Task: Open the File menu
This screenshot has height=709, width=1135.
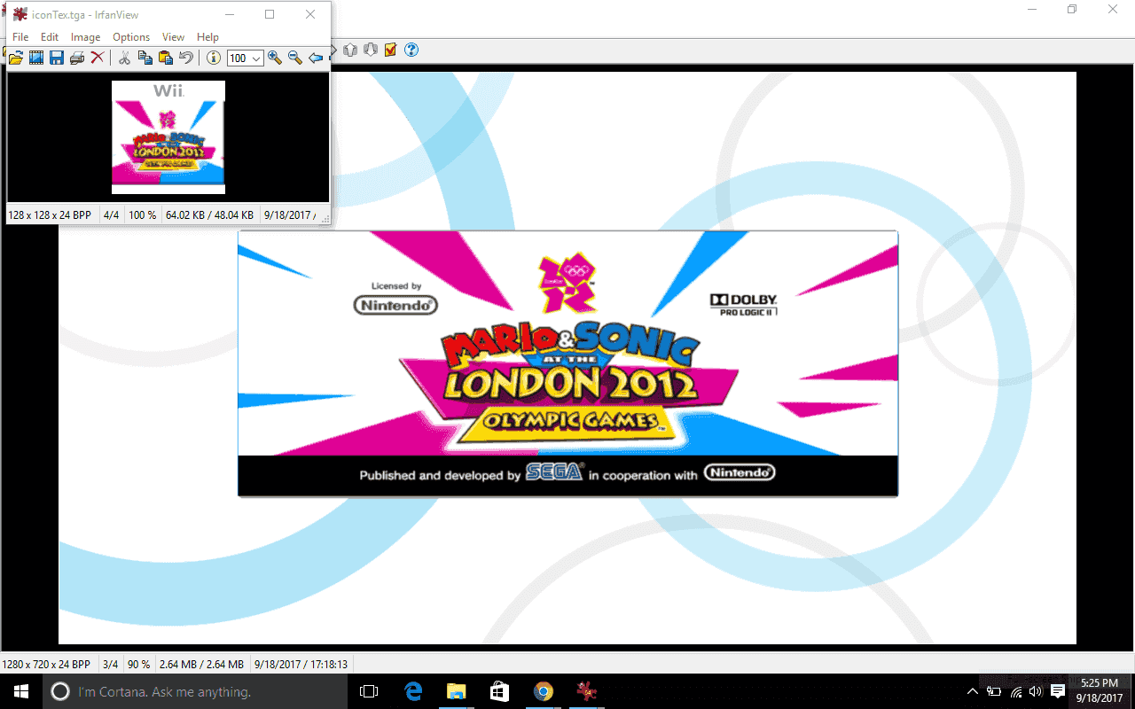Action: 20,37
